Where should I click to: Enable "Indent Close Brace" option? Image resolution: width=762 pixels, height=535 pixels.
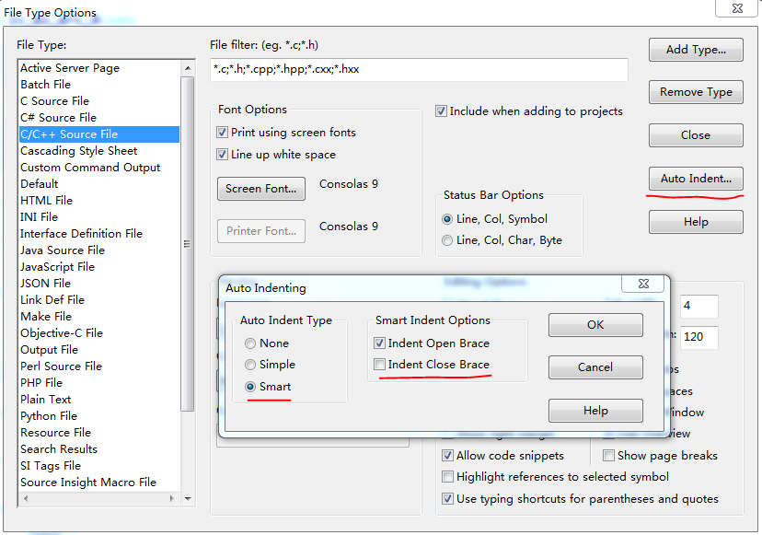point(380,366)
